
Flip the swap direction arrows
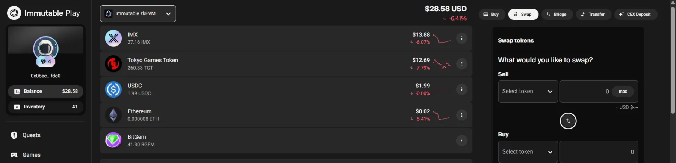tap(568, 121)
